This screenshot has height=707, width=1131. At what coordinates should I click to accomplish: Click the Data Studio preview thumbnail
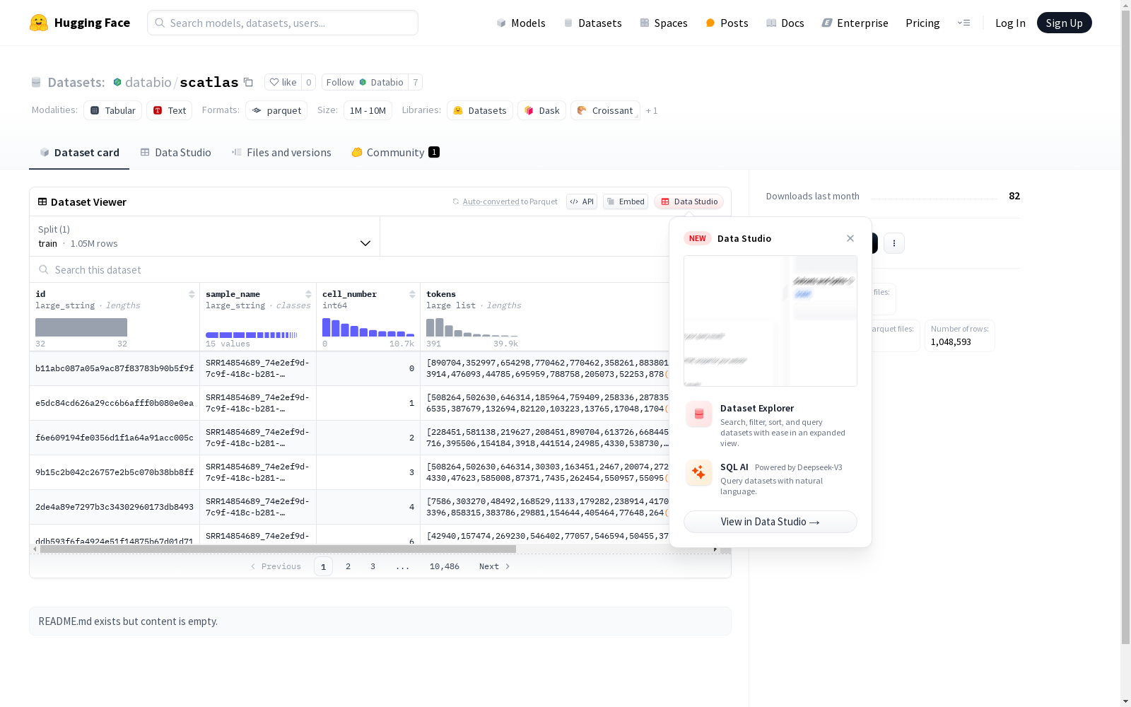click(770, 321)
